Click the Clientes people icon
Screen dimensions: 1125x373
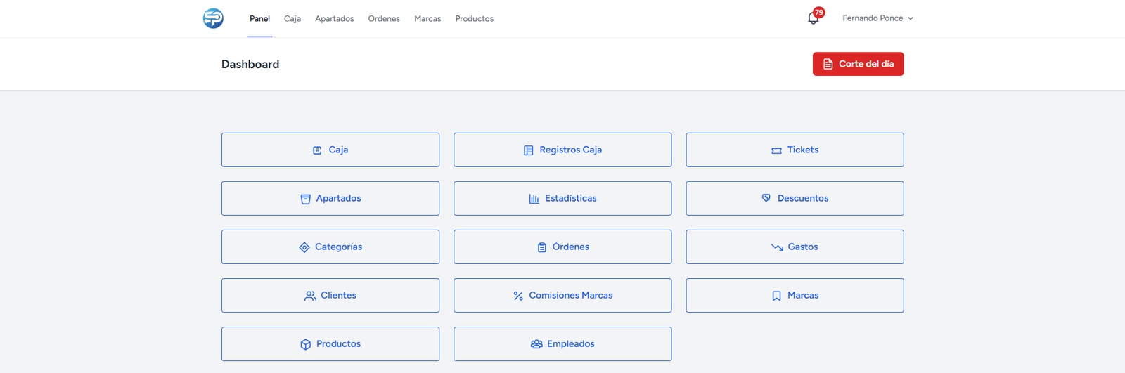pos(310,296)
